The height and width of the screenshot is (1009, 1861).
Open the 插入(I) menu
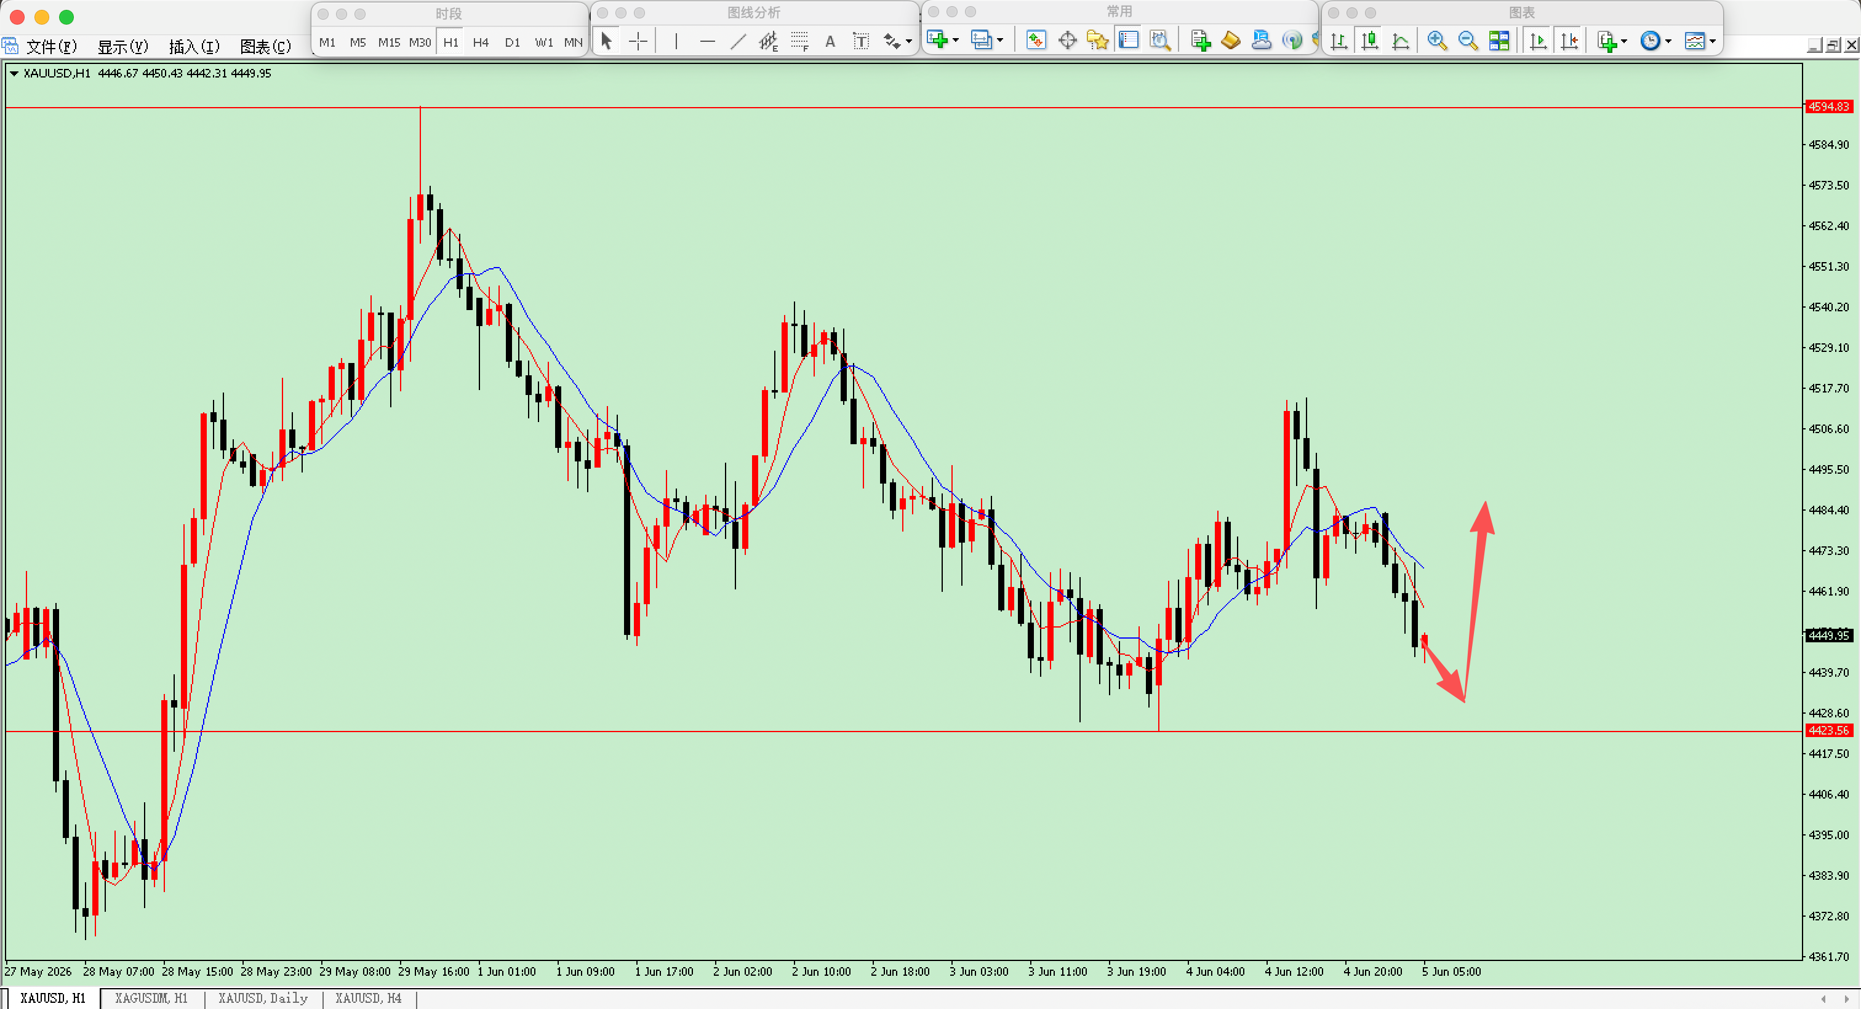pyautogui.click(x=194, y=47)
